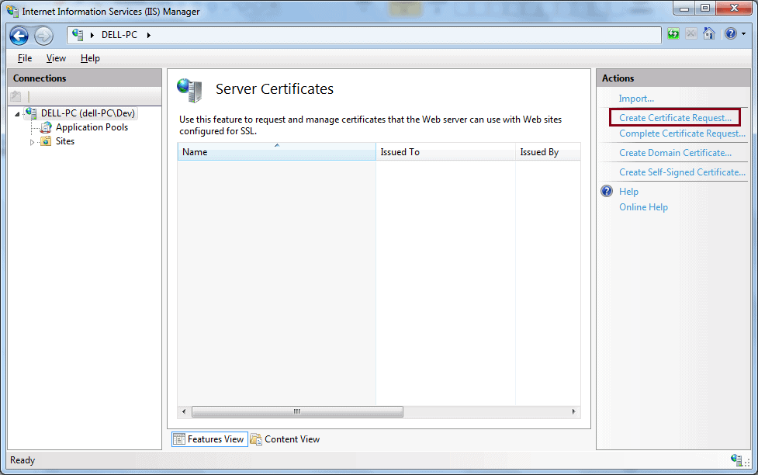Click the Online Help link
Viewport: 758px width, 475px height.
[642, 206]
